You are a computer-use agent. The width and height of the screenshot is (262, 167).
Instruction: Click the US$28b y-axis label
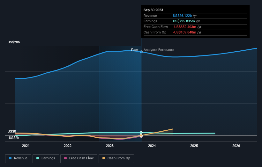14,42
